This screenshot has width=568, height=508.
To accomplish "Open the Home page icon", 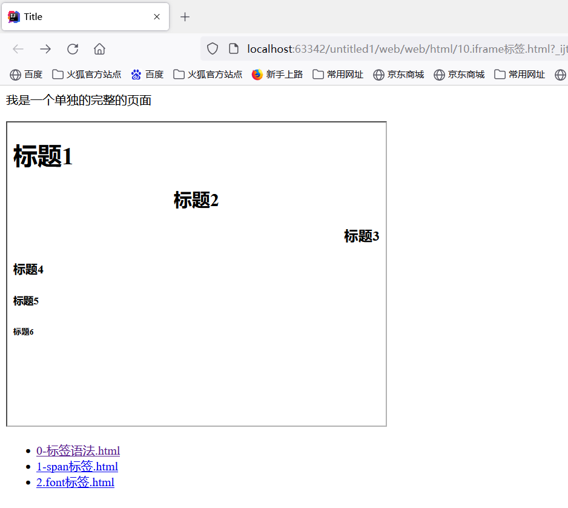I will (99, 49).
